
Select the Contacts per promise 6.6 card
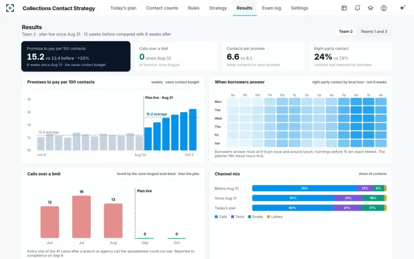(263, 56)
